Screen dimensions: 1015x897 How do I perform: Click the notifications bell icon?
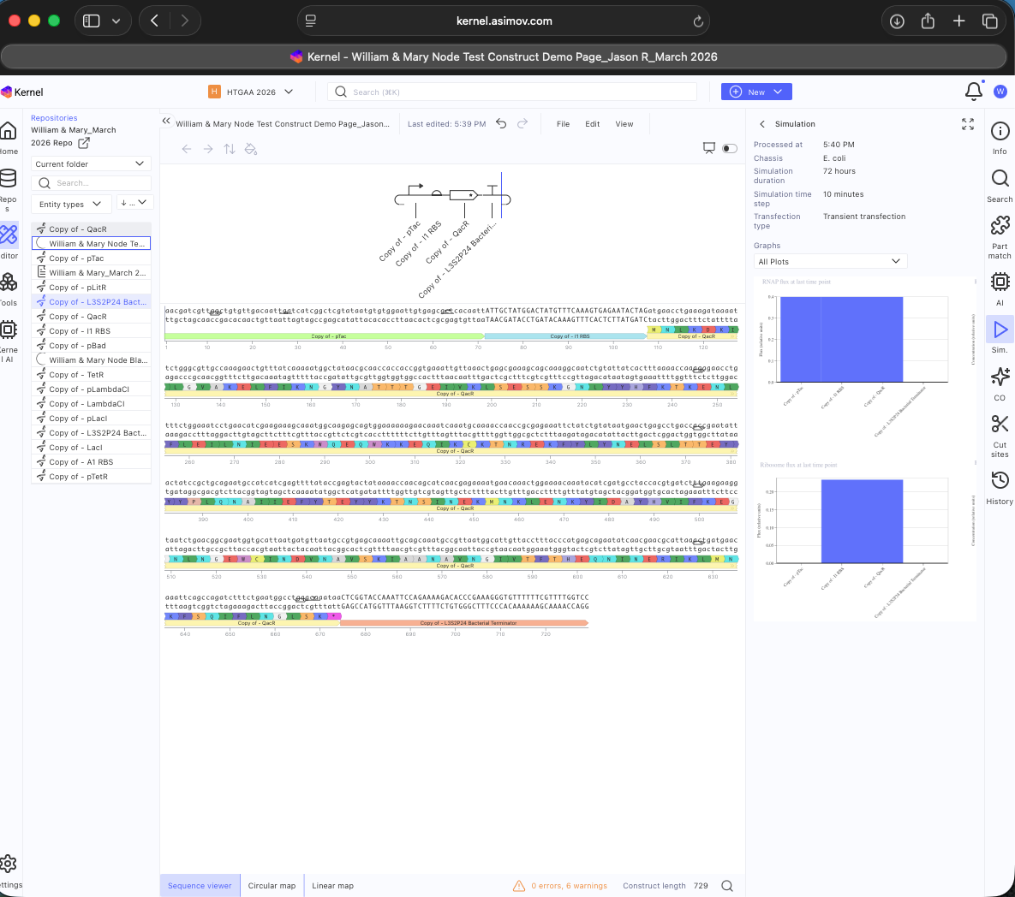click(x=974, y=92)
